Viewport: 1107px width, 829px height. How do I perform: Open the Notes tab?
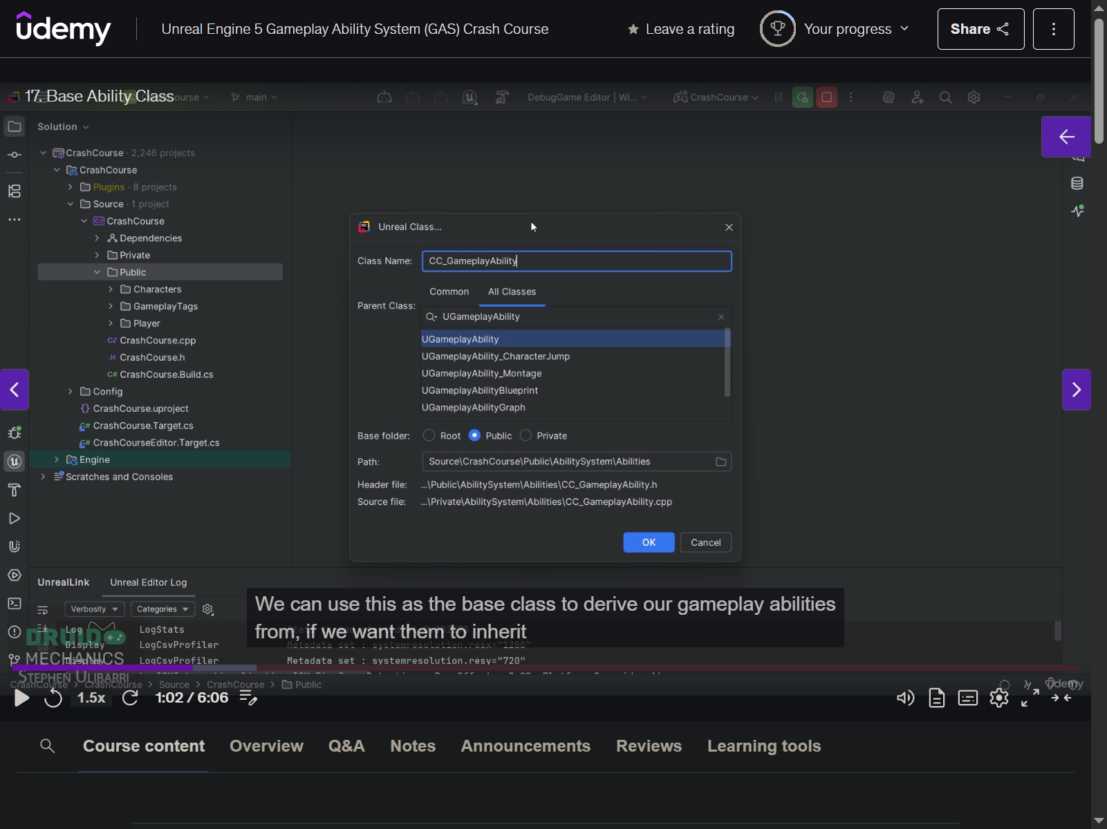pos(413,746)
